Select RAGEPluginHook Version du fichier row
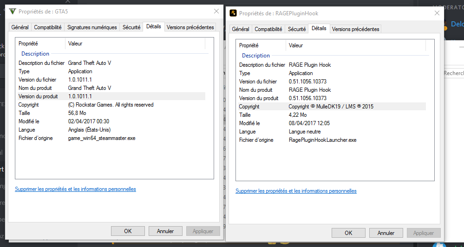 point(332,82)
